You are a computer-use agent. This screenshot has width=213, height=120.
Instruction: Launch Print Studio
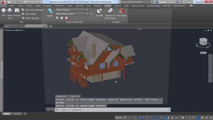[121, 13]
